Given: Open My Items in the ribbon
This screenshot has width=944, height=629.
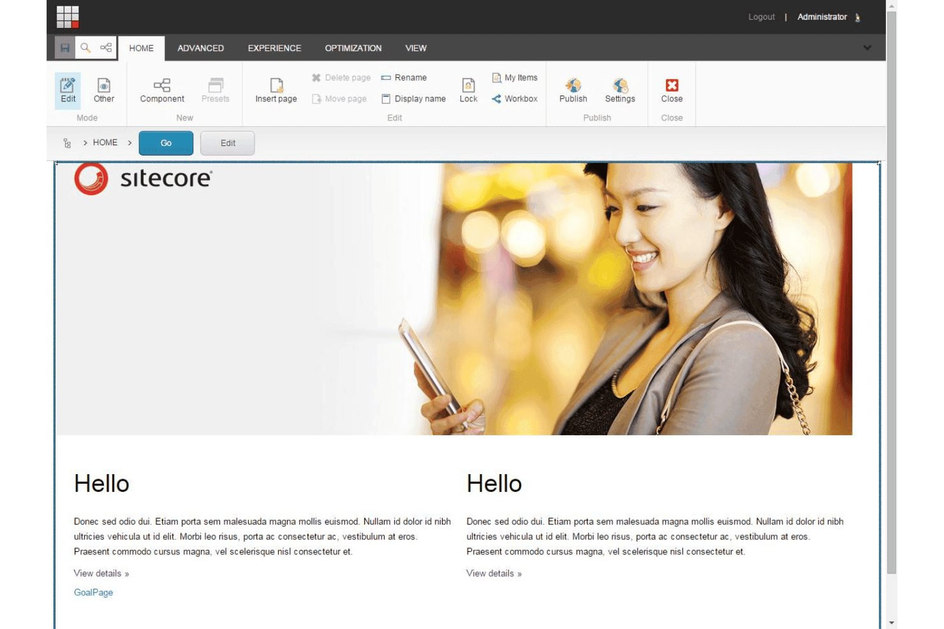Looking at the screenshot, I should 515,78.
